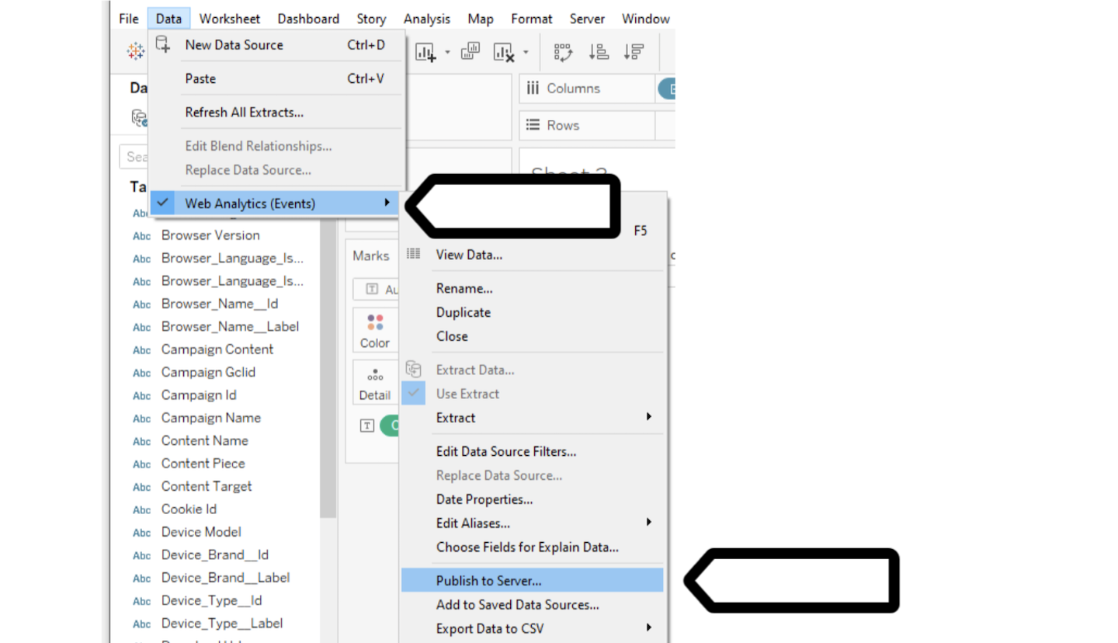Expand the Export Data to CSV submenu

[649, 627]
